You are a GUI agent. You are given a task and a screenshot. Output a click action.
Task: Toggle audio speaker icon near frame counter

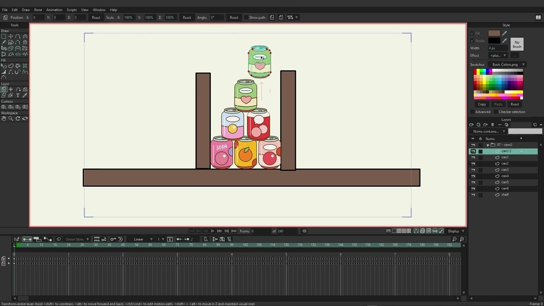304,231
